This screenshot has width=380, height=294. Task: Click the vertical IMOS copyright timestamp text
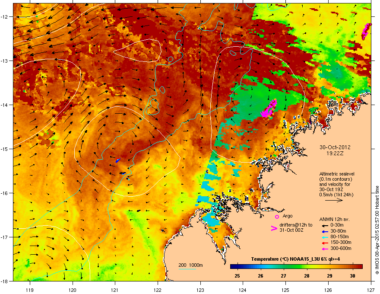click(x=377, y=230)
